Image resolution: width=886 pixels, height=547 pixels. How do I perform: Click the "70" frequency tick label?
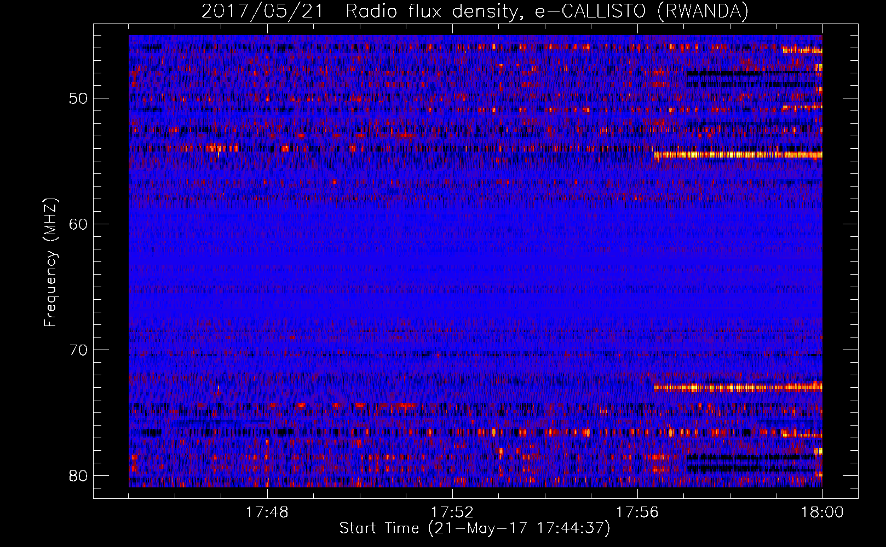click(x=78, y=350)
